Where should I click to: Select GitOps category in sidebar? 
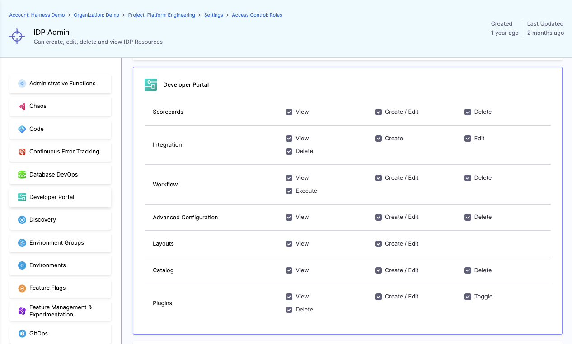(x=60, y=334)
